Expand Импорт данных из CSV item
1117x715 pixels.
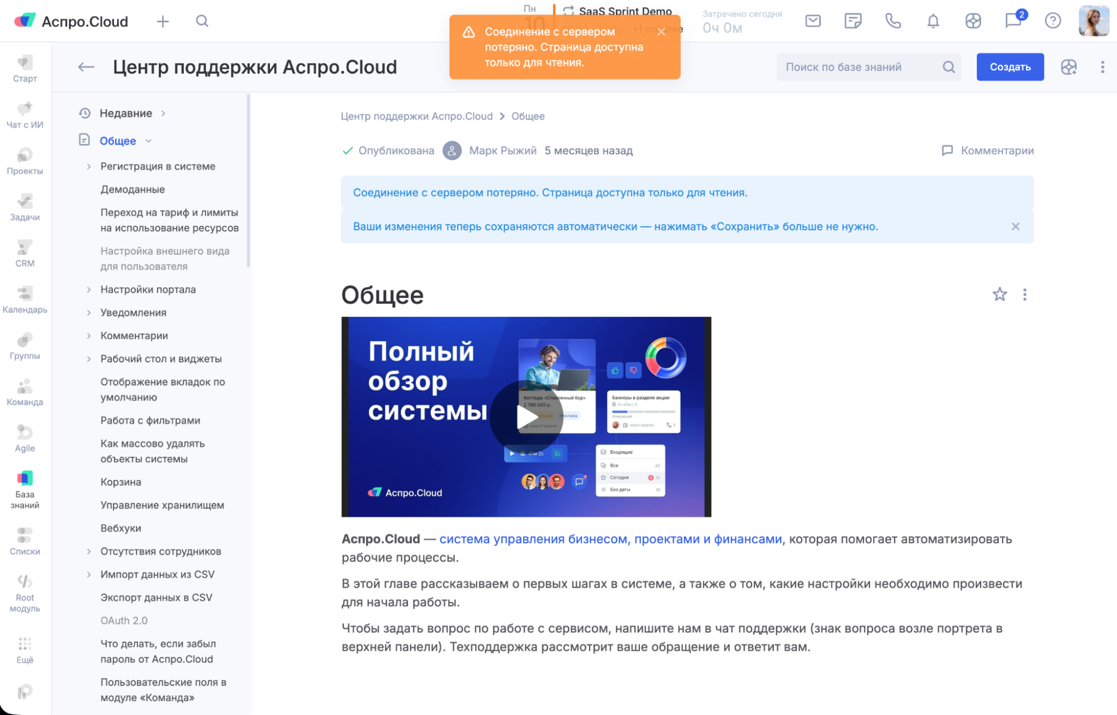89,575
